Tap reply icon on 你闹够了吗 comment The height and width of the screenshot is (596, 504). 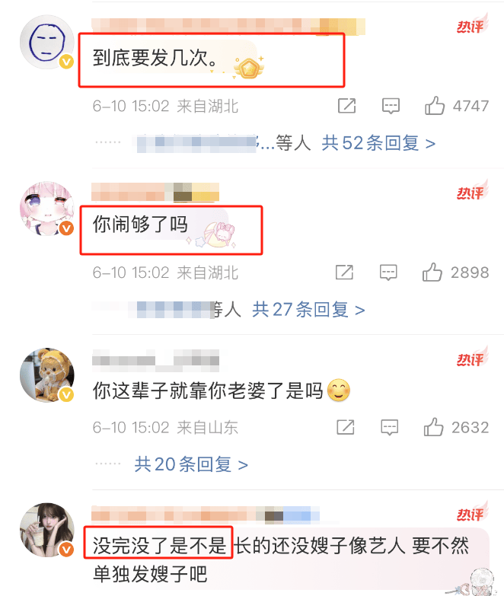pyautogui.click(x=388, y=273)
